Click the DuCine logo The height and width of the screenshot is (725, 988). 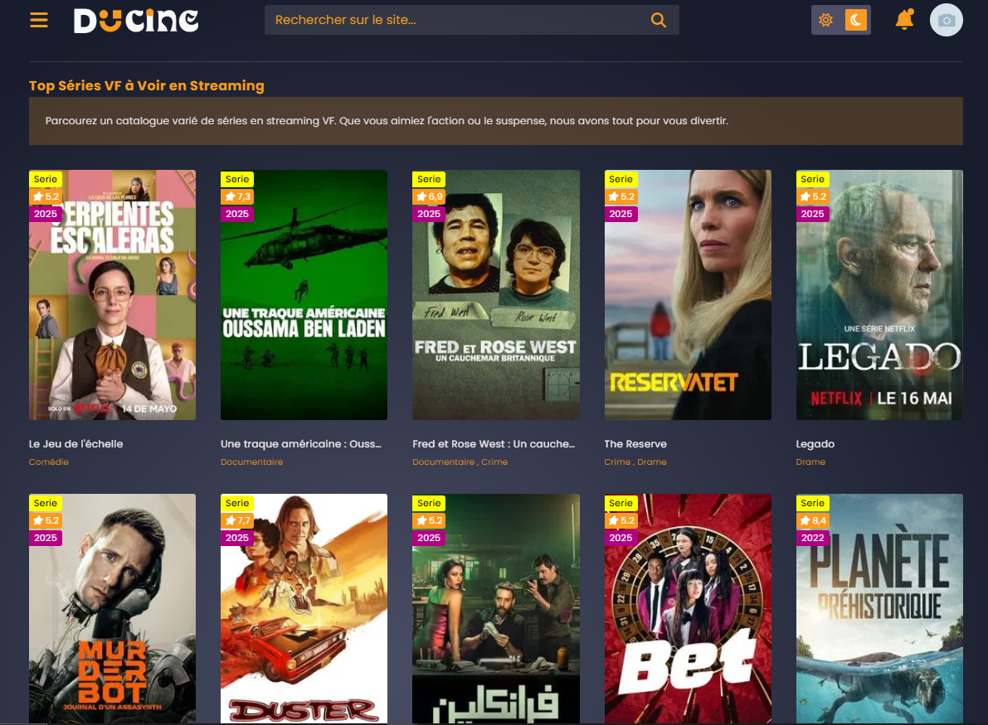(x=136, y=20)
